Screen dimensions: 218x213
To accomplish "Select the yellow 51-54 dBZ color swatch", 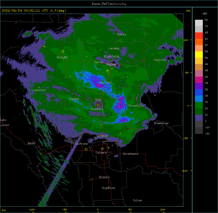I will coord(199,54).
